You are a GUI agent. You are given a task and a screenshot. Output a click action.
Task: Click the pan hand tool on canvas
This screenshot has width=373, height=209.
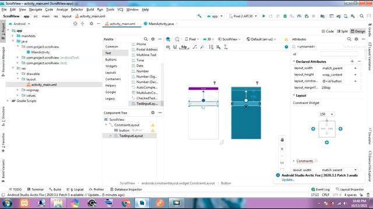282,140
